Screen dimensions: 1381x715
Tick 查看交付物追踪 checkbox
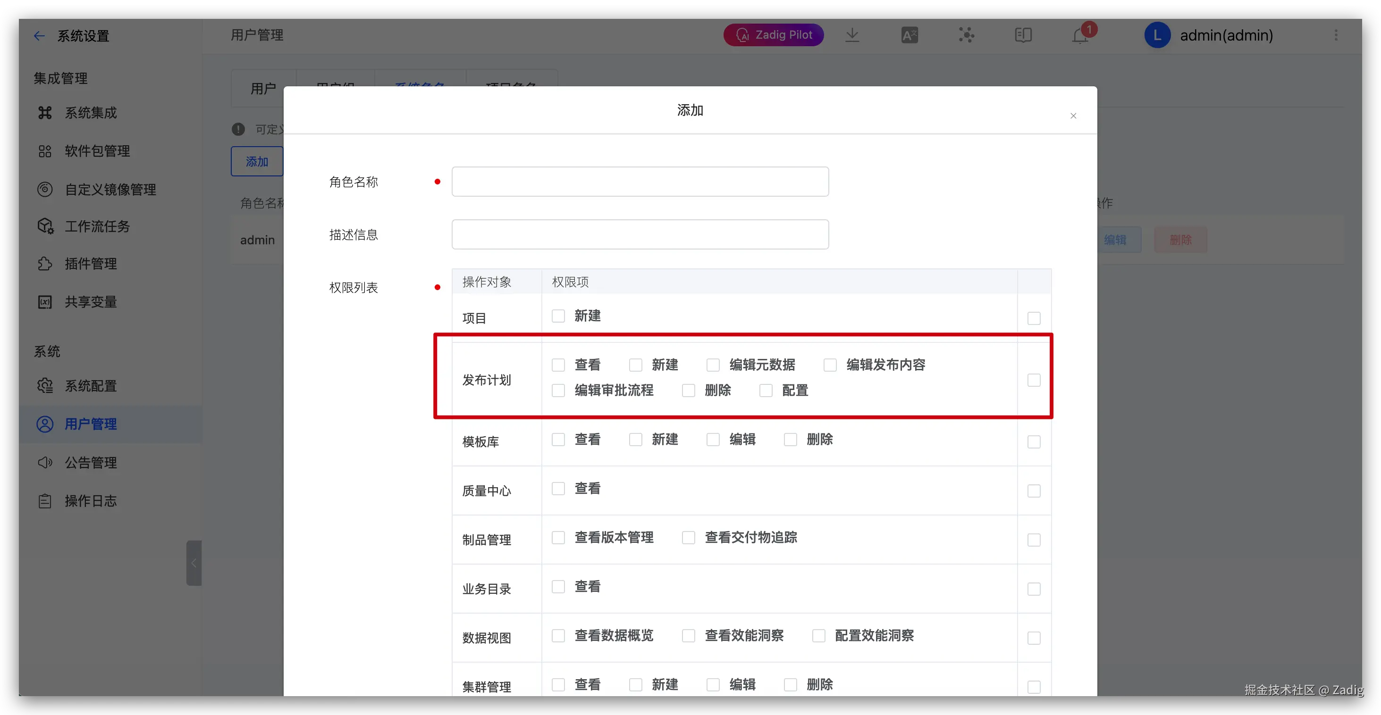[688, 538]
